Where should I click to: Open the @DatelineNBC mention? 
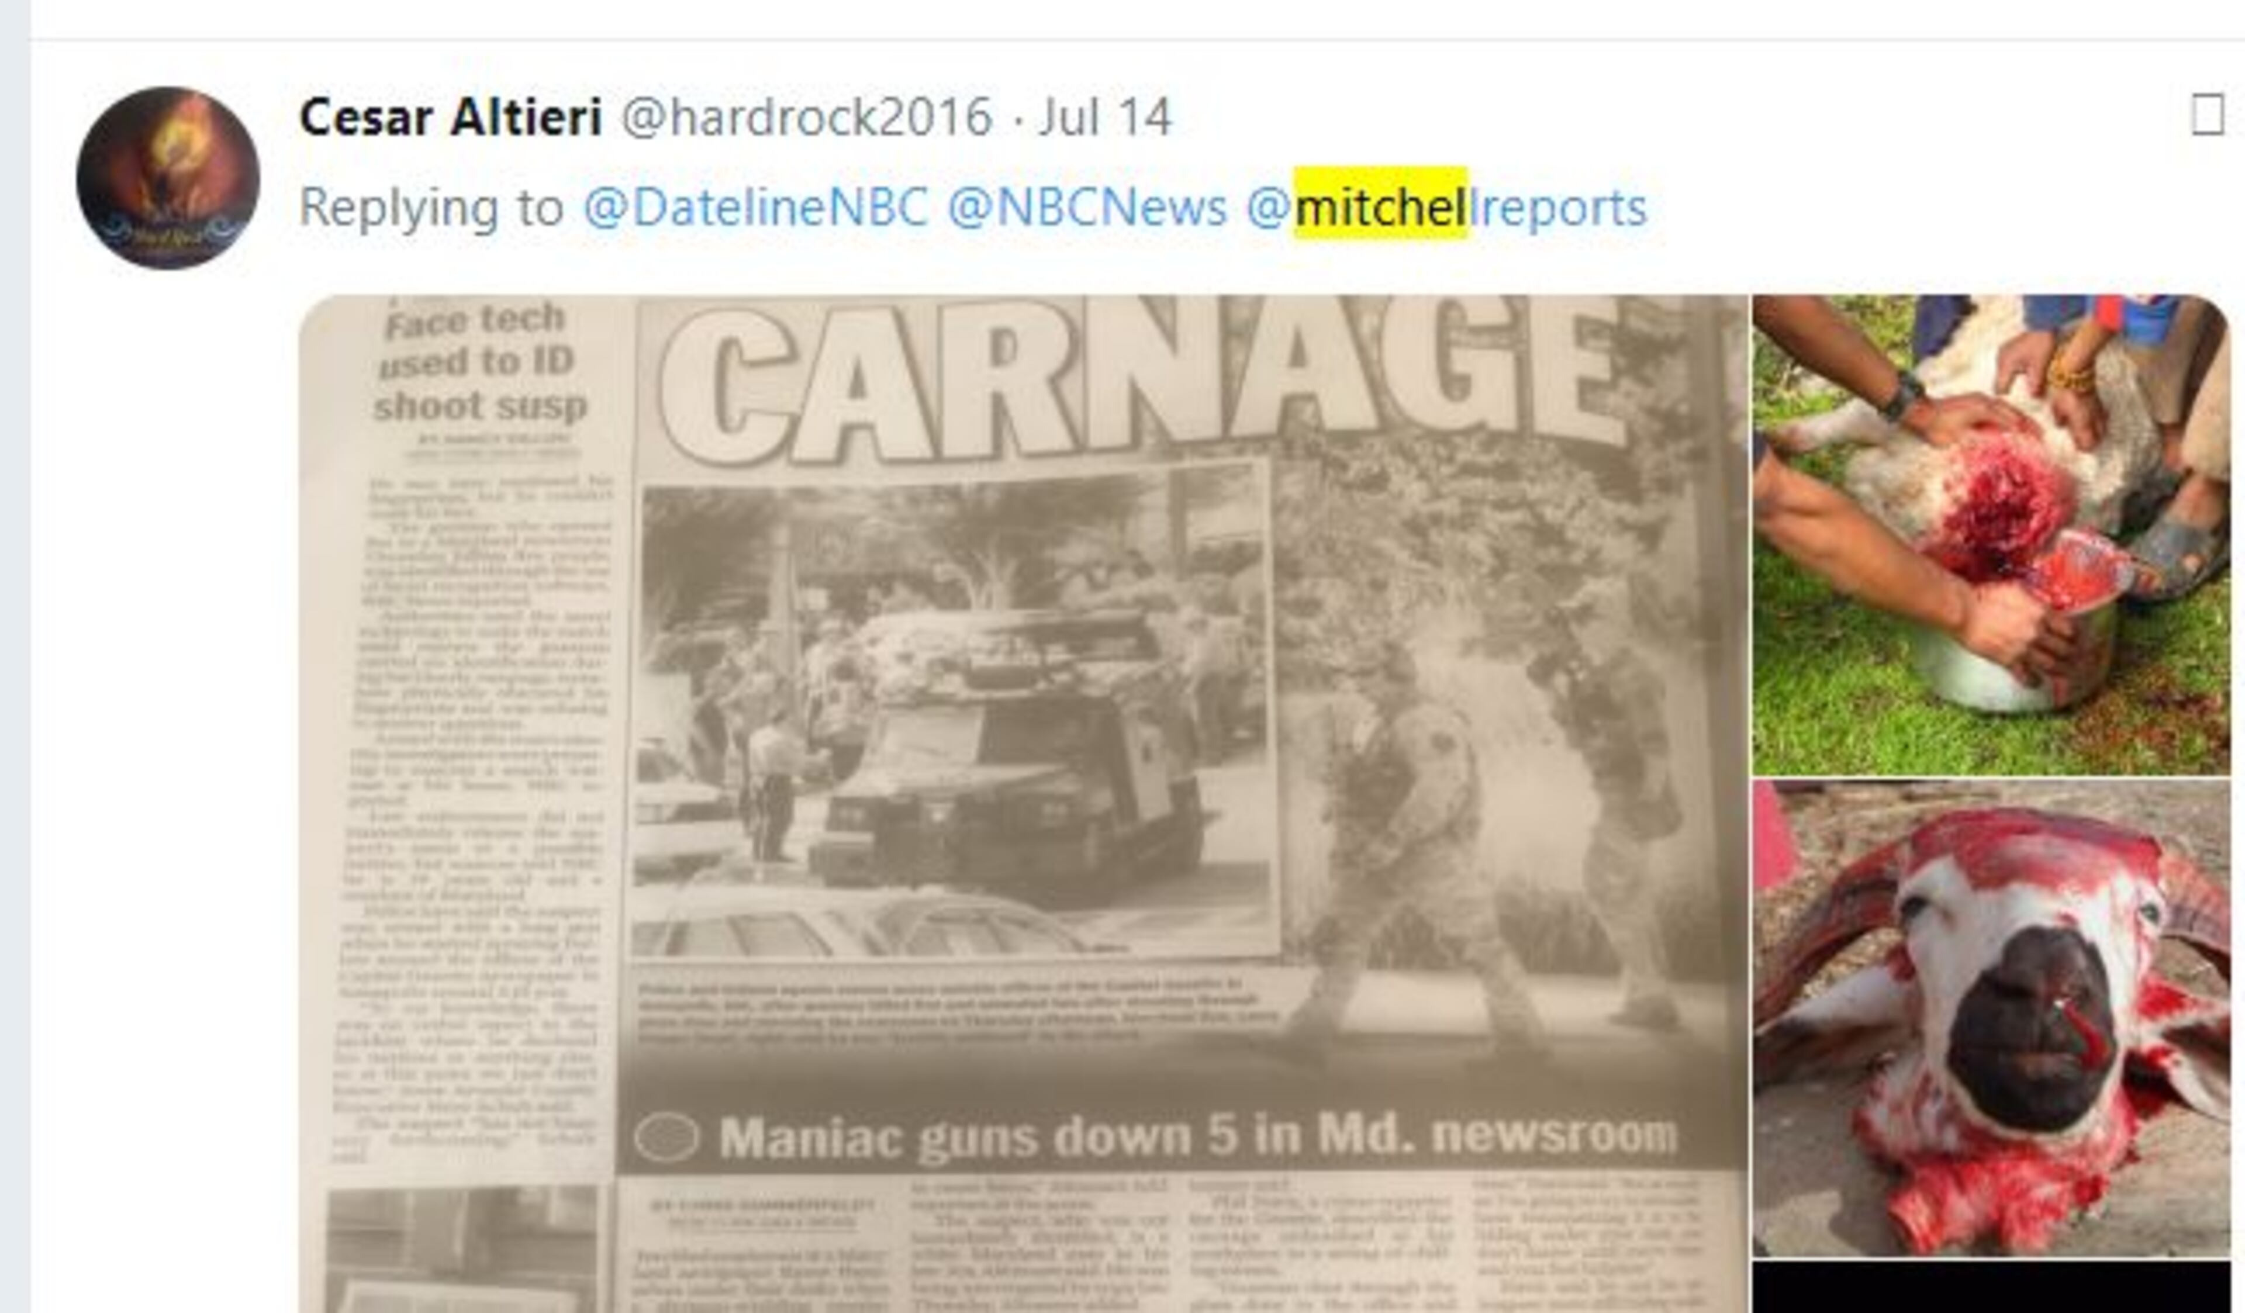click(755, 208)
